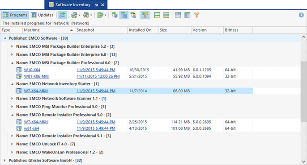Click the export arrow icon

pyautogui.click(x=100, y=15)
